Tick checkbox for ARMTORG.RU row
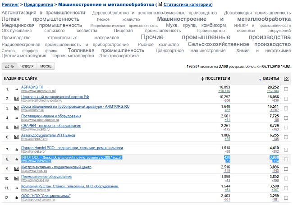 click(286, 108)
